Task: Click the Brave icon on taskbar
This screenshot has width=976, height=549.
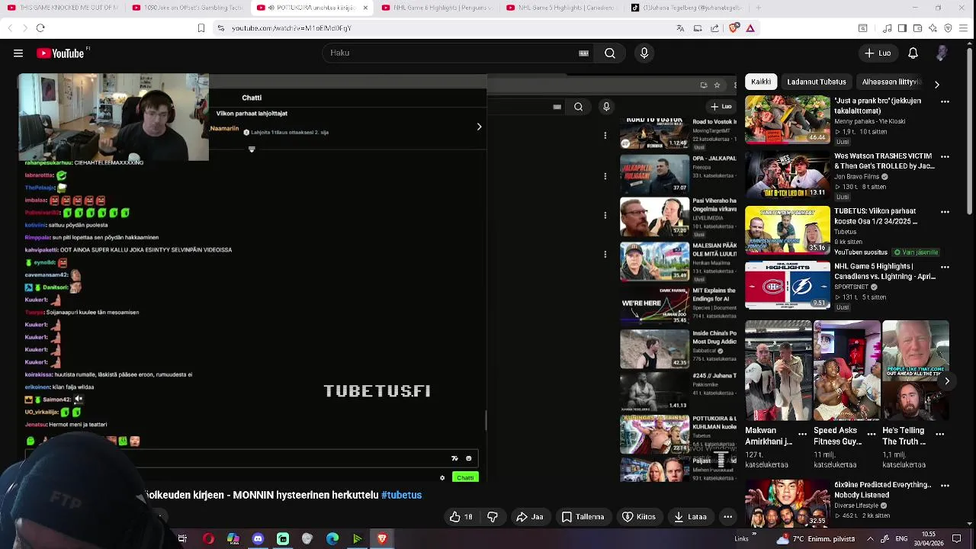Action: click(x=382, y=539)
